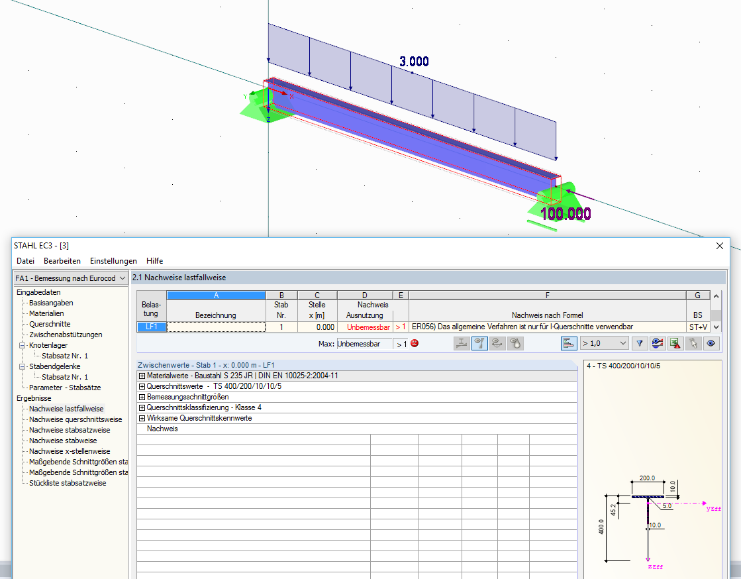Click the ER056 error message cell

(547, 327)
